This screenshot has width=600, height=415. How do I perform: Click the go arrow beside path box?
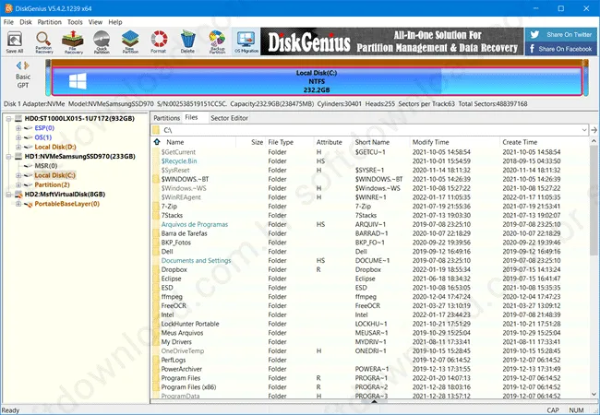click(594, 130)
